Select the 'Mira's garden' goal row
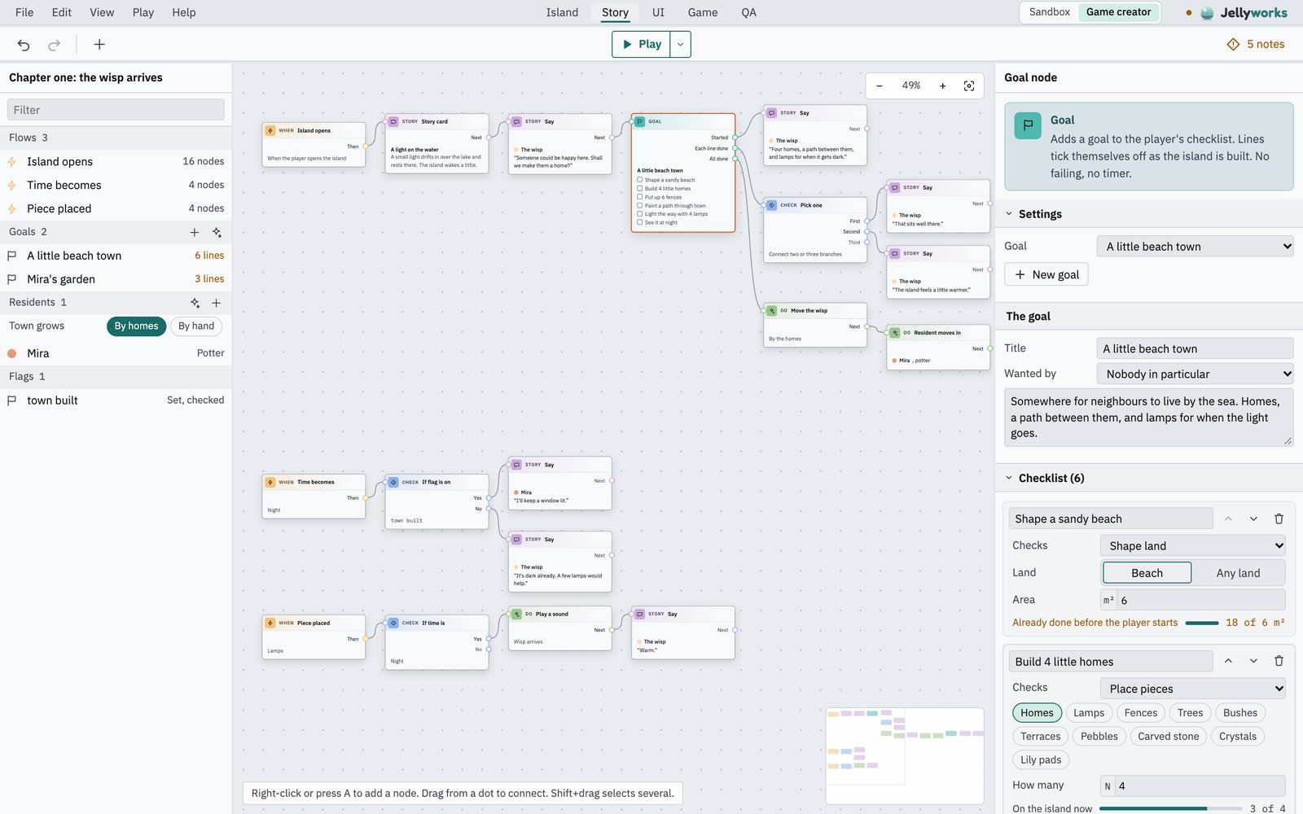 pos(116,279)
